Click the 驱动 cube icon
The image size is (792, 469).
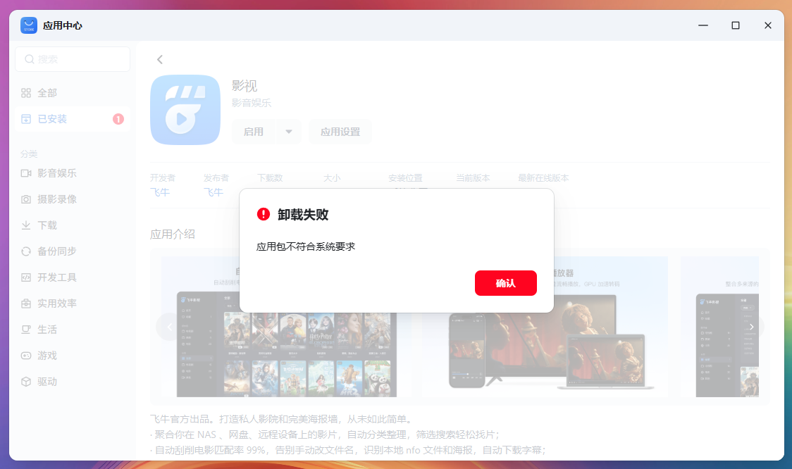tap(26, 382)
